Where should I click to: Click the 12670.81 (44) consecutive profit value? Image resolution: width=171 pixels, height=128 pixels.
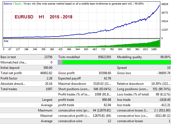point(102,116)
